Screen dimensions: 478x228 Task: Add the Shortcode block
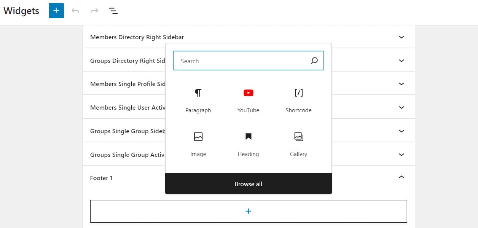[298, 100]
